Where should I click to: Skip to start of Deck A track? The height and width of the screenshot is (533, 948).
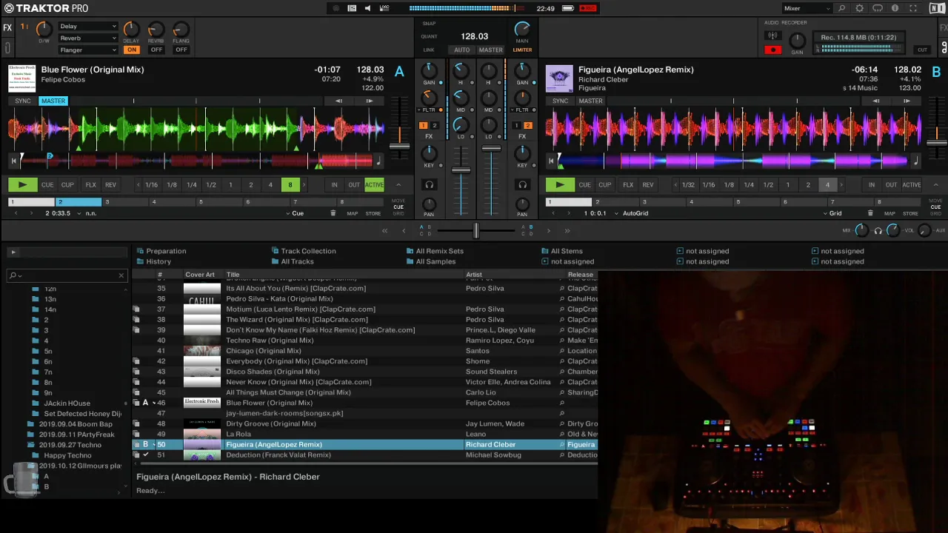click(13, 161)
